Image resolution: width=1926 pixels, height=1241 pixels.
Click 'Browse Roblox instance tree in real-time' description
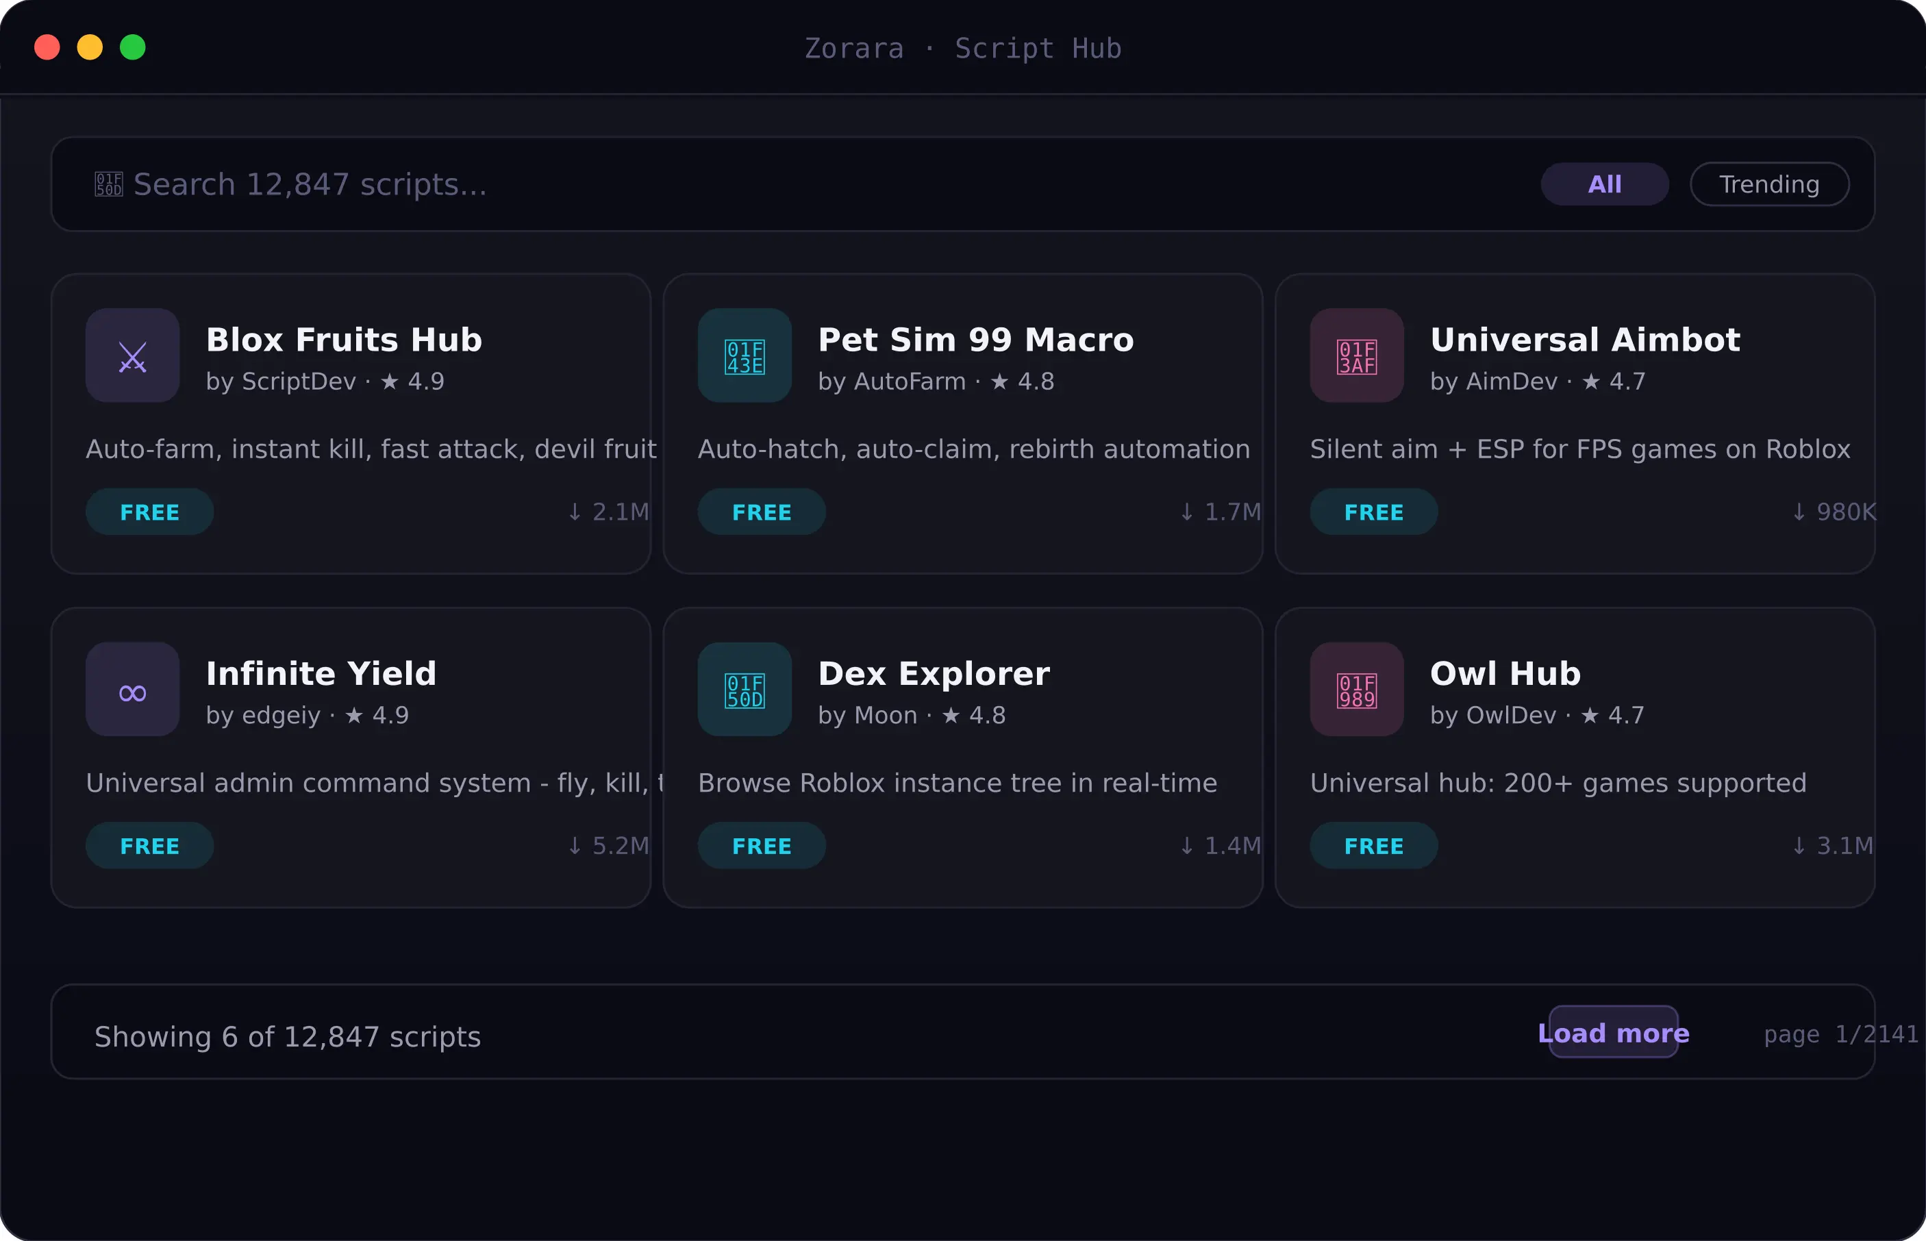click(x=958, y=783)
